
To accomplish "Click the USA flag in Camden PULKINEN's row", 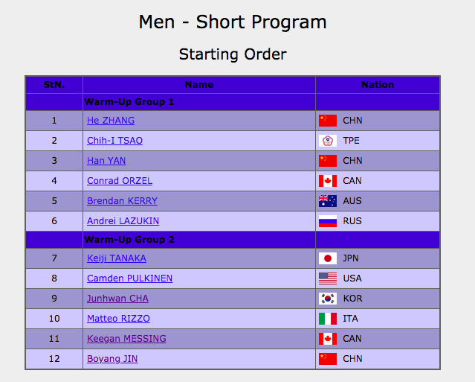I will (x=328, y=278).
